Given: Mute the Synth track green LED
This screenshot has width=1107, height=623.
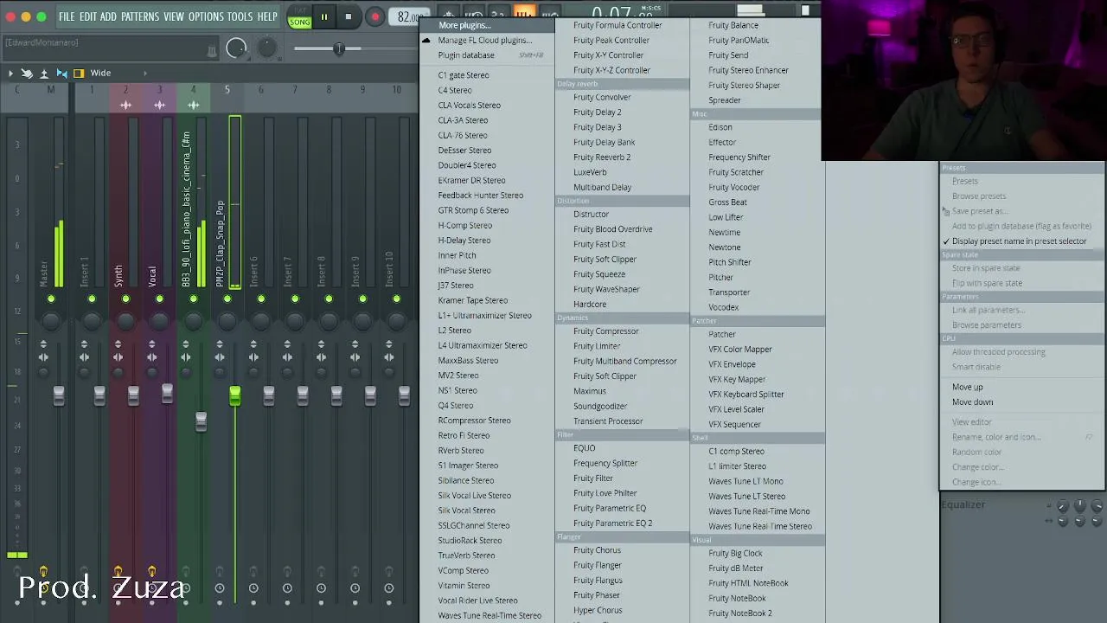Looking at the screenshot, I should coord(125,299).
